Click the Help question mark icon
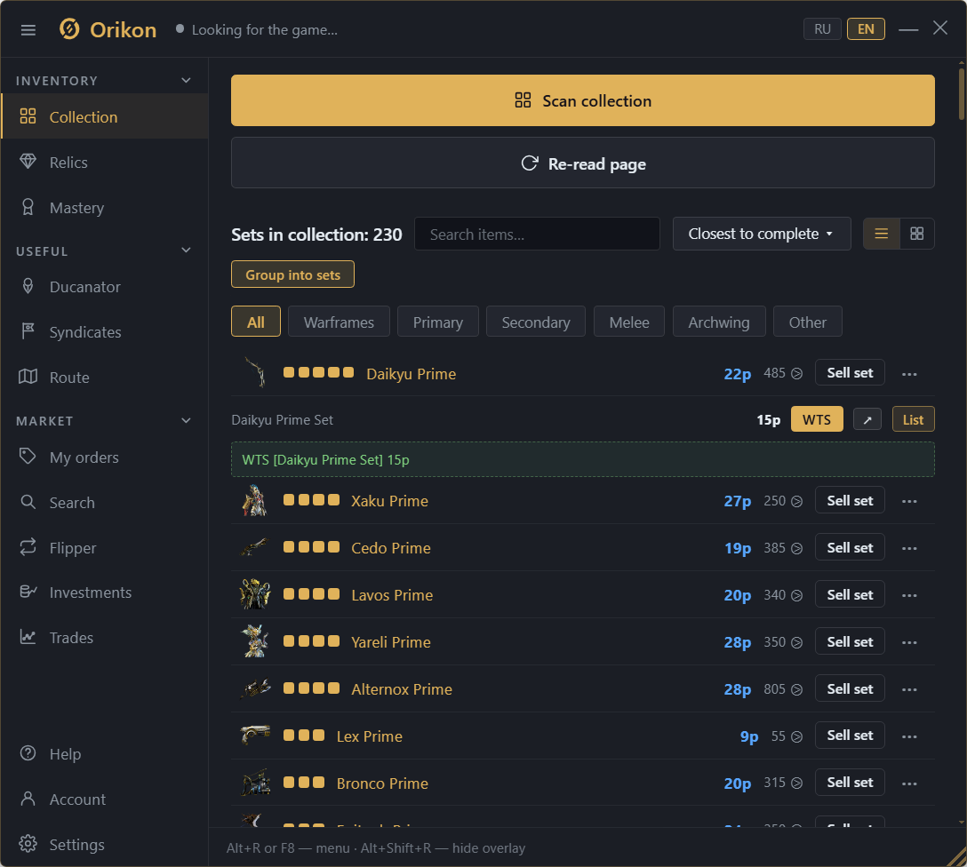Viewport: 967px width, 867px height. [x=28, y=753]
